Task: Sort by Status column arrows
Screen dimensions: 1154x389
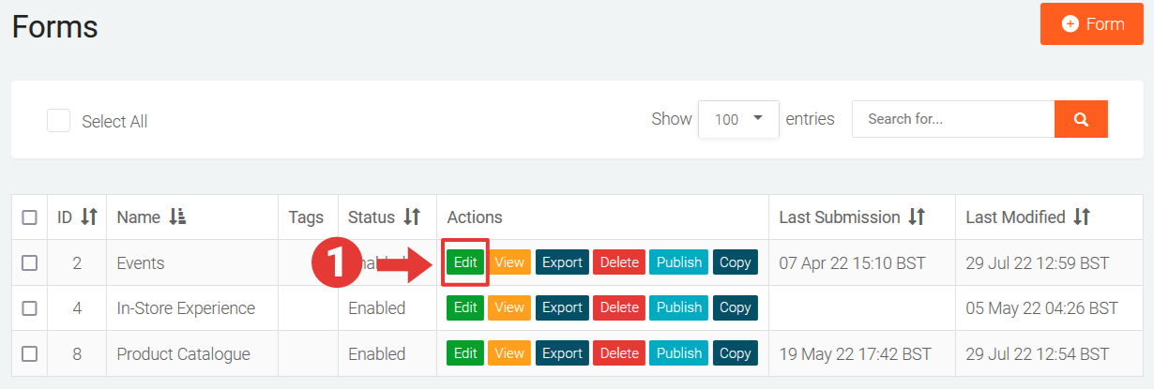Action: tap(412, 217)
